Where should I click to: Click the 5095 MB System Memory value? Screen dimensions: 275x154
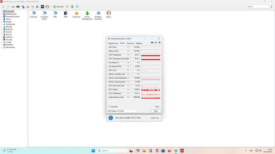coord(135,97)
